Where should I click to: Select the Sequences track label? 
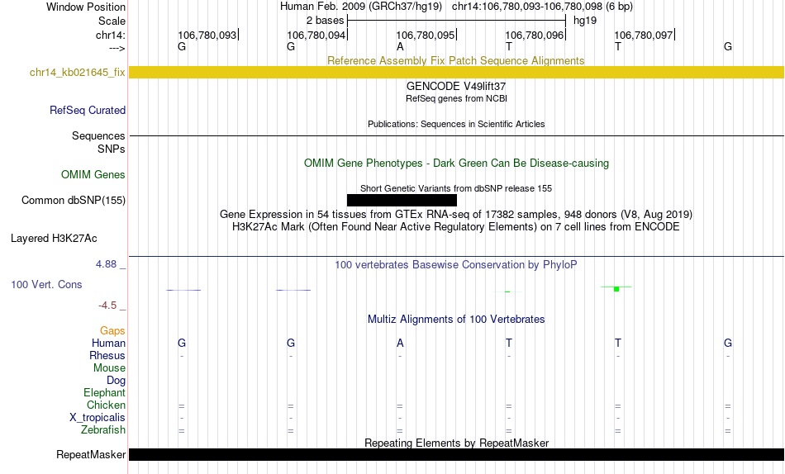click(x=98, y=135)
